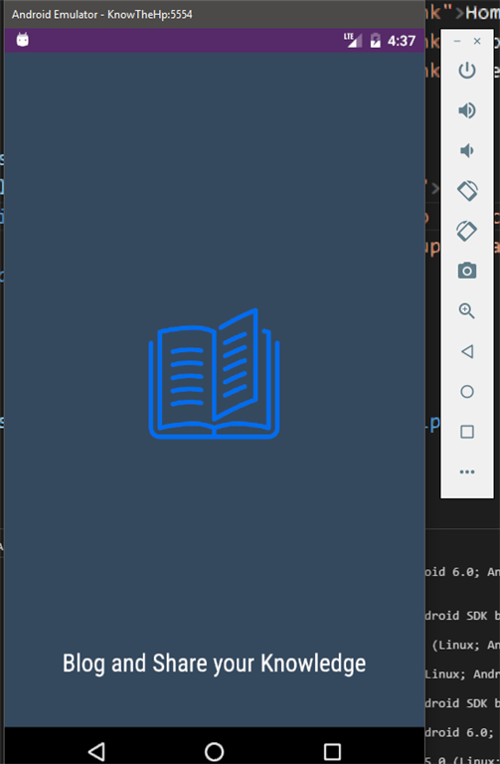Screen dimensions: 500x764
Task: Close the emulator toolbar panel
Action: [x=477, y=42]
